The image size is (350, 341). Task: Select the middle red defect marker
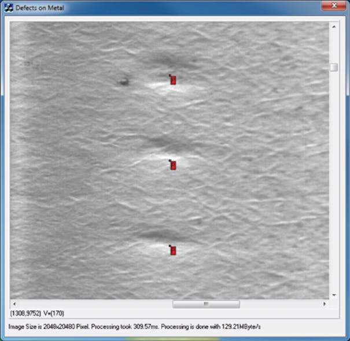(172, 165)
